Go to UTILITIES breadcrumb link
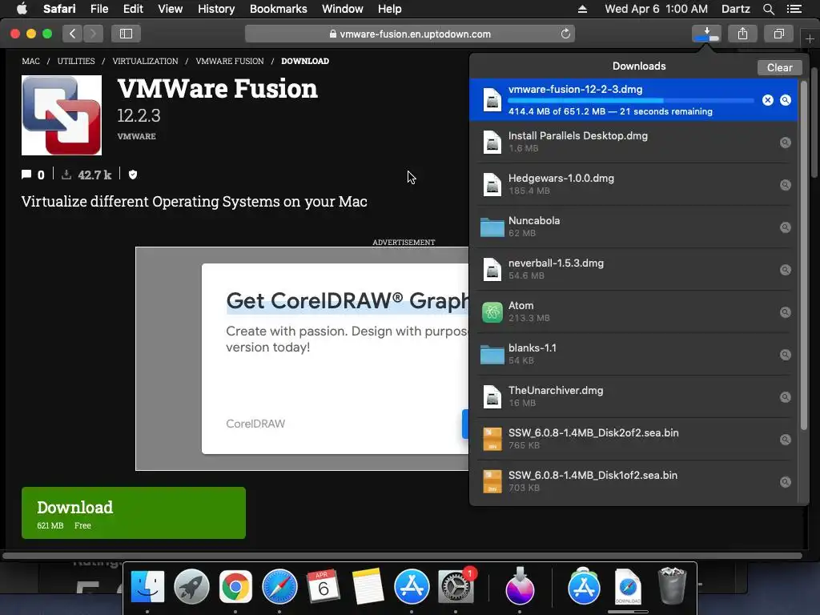Image resolution: width=820 pixels, height=615 pixels. 76,61
